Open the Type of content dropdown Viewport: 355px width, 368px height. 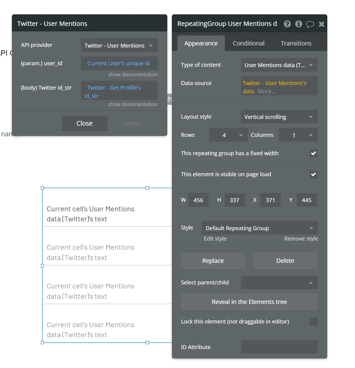tap(279, 65)
